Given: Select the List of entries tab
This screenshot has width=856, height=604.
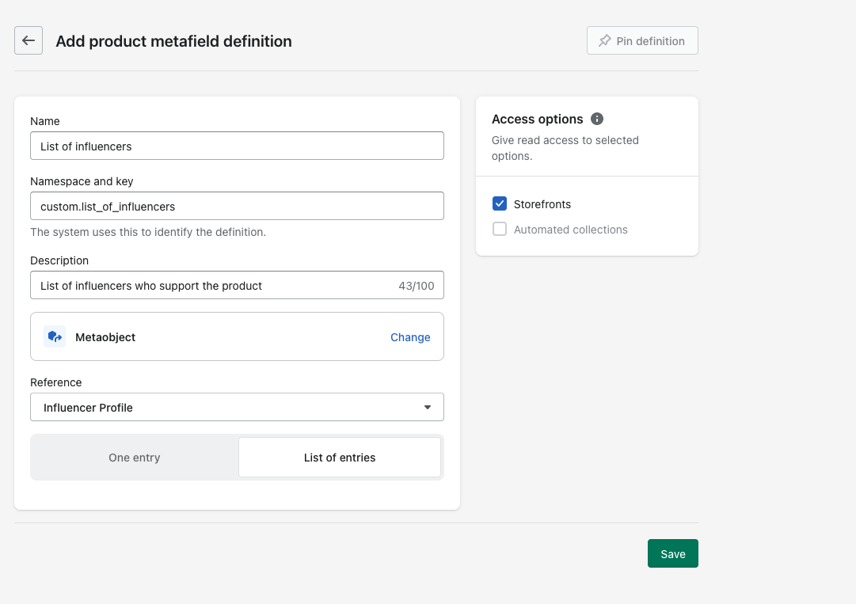Looking at the screenshot, I should coord(340,458).
